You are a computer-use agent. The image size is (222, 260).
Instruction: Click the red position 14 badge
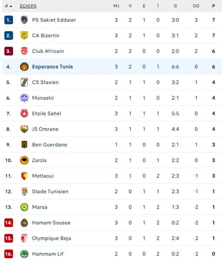[9, 223]
